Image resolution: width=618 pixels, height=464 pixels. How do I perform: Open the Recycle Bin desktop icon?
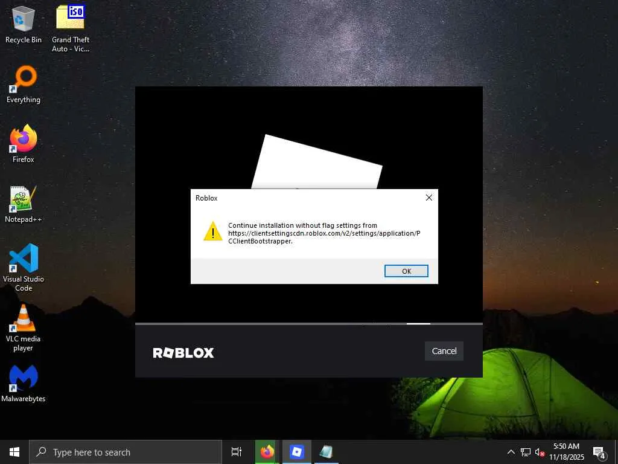click(24, 24)
